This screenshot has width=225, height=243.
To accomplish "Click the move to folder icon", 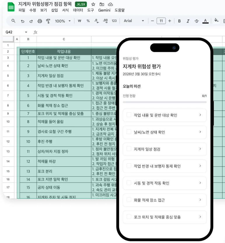I will (102, 4).
